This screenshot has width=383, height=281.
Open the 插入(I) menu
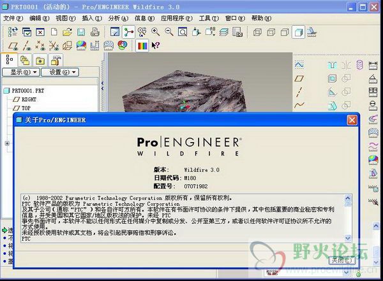point(92,18)
